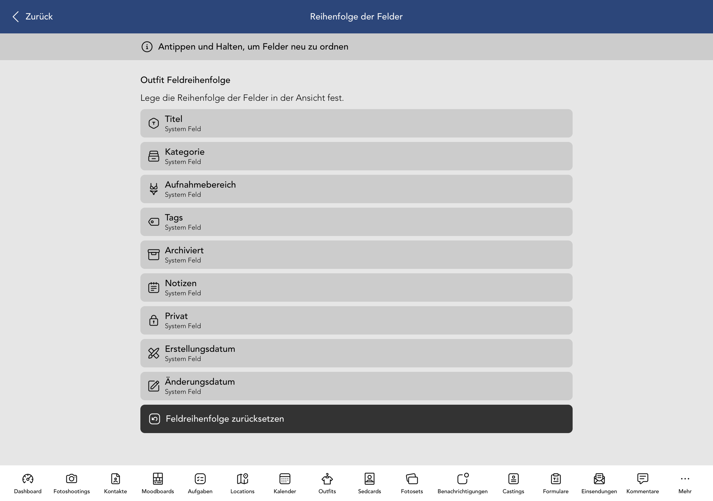This screenshot has height=501, width=713.
Task: Click the Tags label icon
Action: point(154,222)
